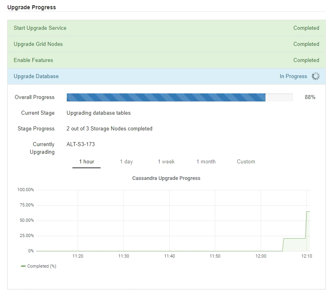The image size is (327, 291).
Task: Select the 1 hour time range tab
Action: tap(86, 162)
